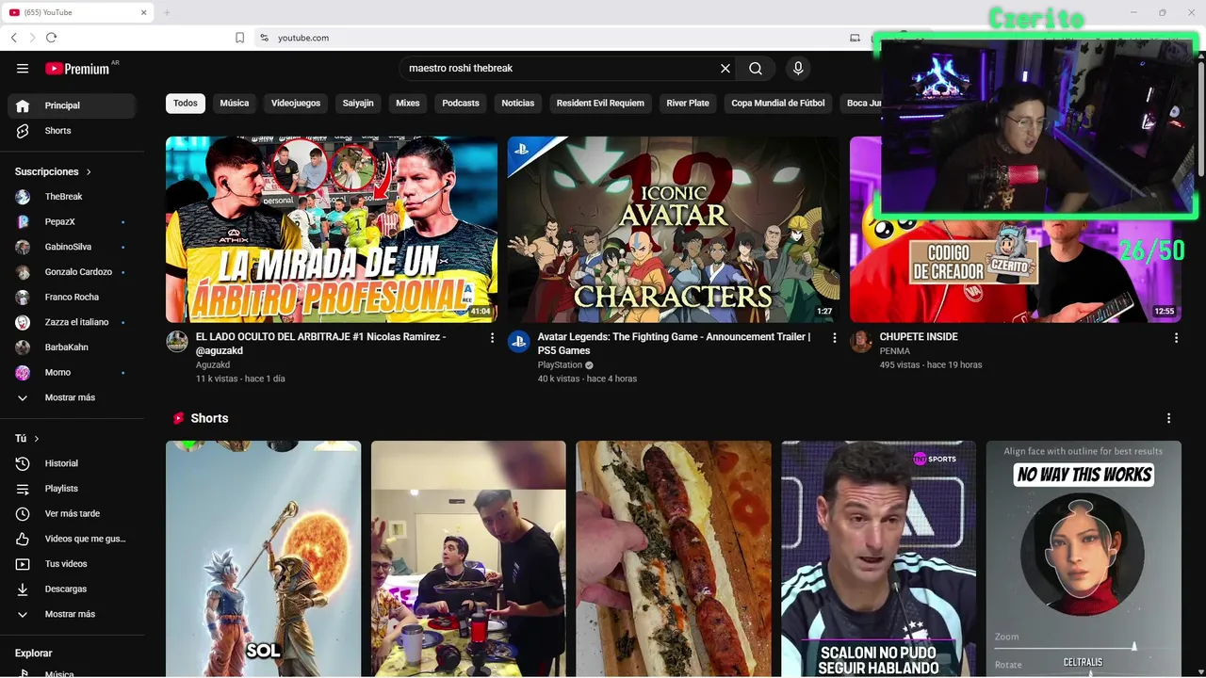1206x678 pixels.
Task: Expand Mostrar más under subscriptions
Action: point(72,397)
